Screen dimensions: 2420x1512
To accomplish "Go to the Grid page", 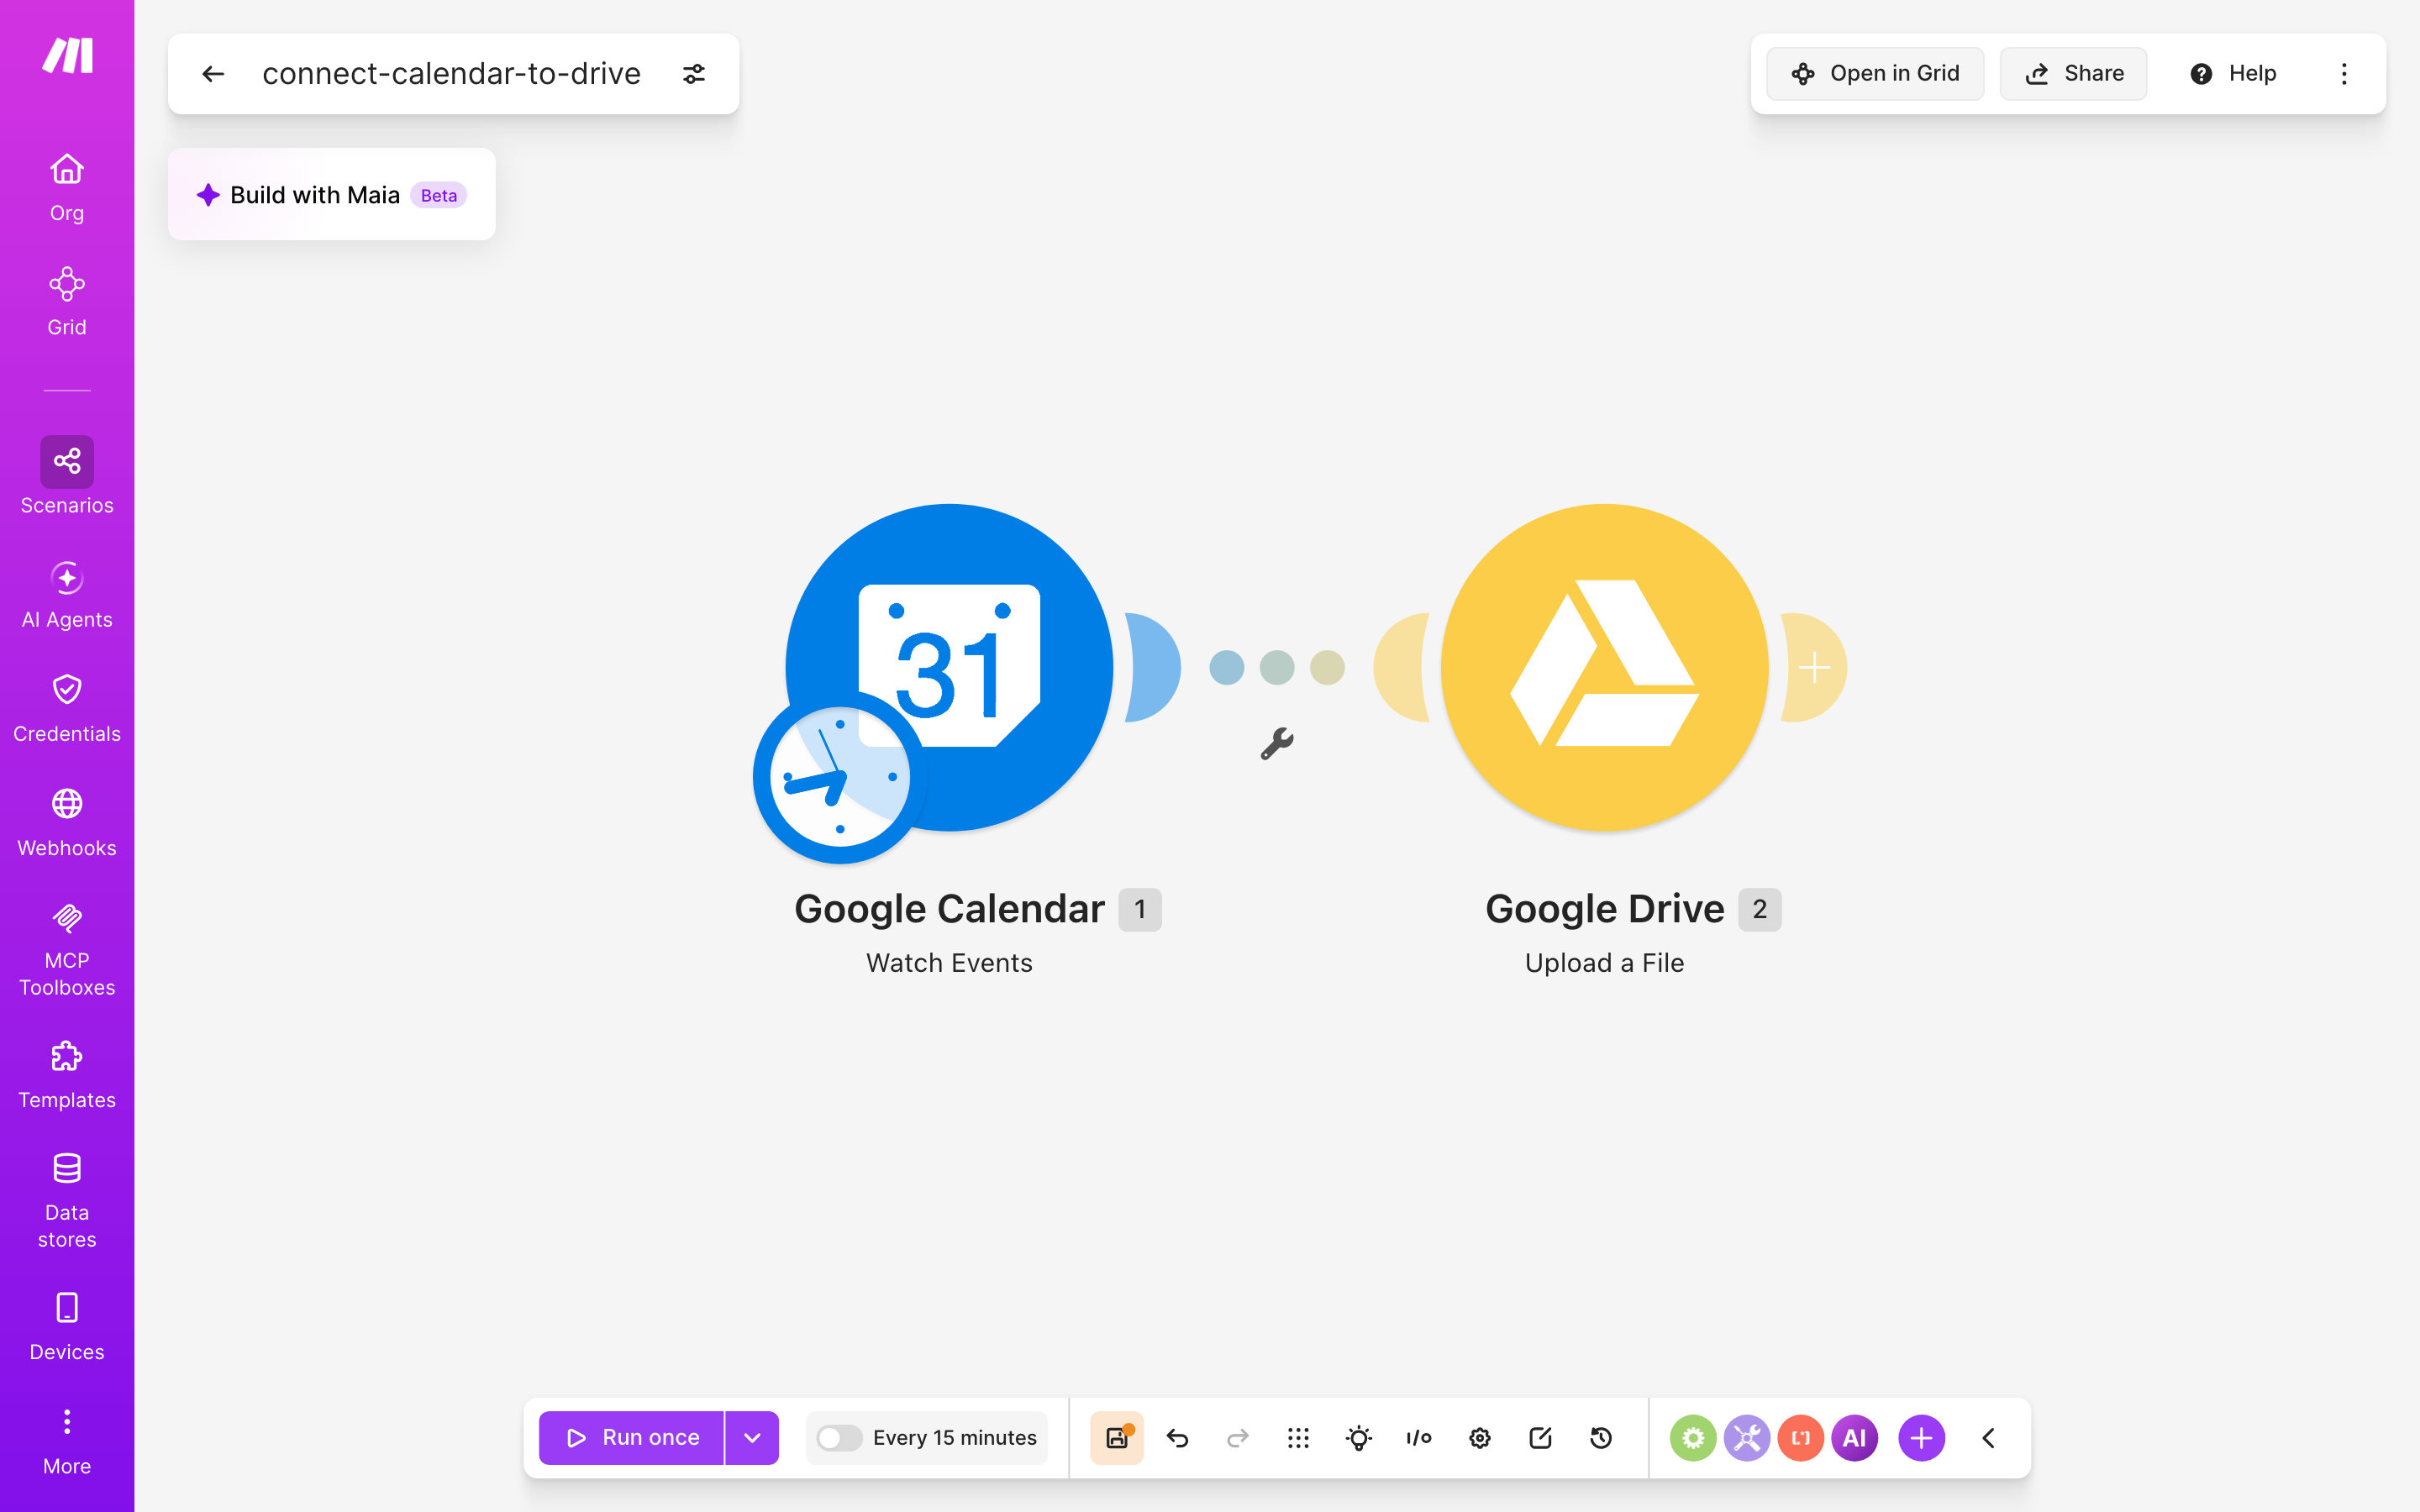I will (67, 301).
